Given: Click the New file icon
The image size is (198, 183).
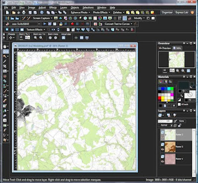Looking at the screenshot, I should click(7, 12).
